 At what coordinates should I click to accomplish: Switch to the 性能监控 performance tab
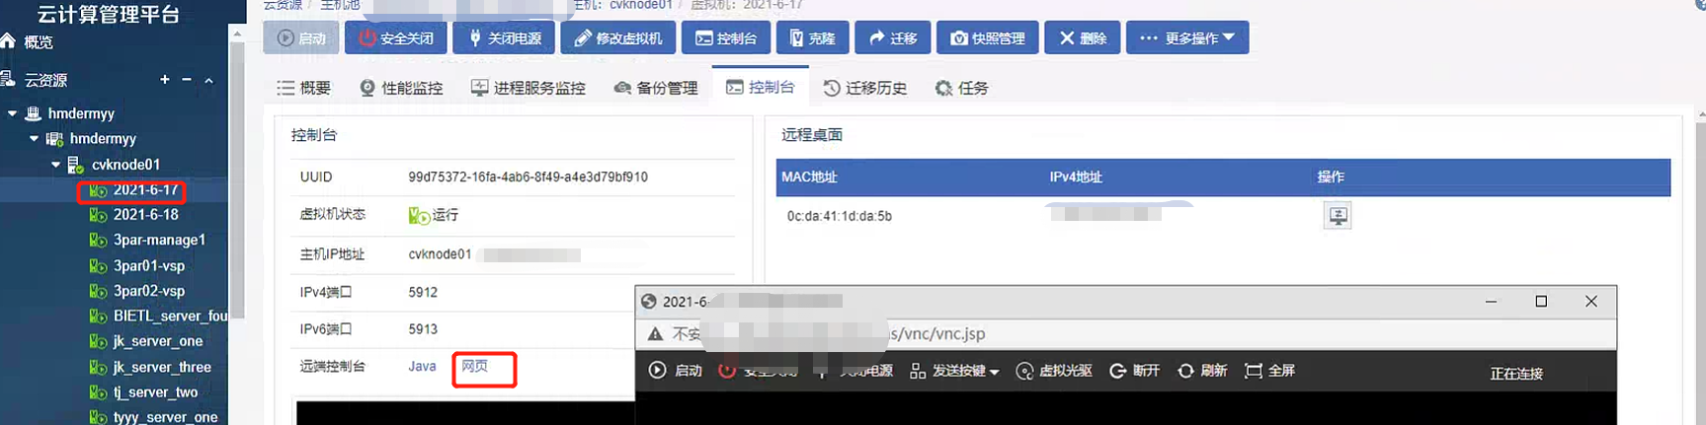[401, 88]
